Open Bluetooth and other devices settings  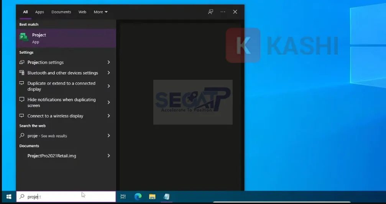pos(66,73)
